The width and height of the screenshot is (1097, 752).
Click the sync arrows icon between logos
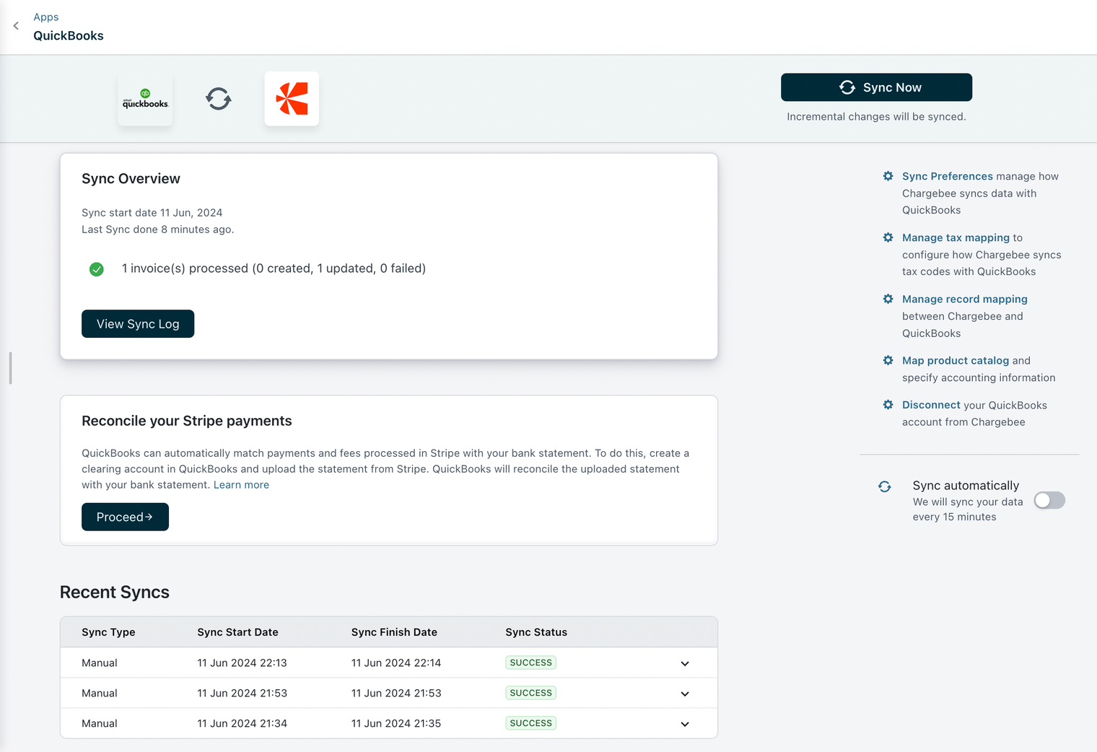[x=218, y=99]
